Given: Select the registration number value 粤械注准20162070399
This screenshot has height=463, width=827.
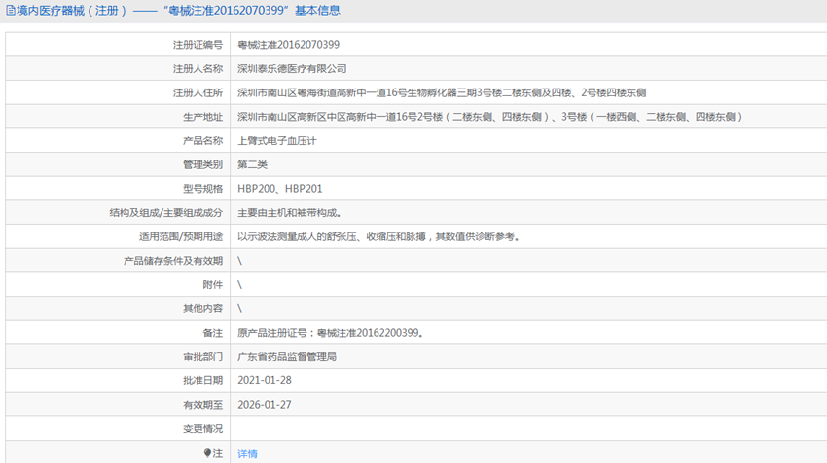Looking at the screenshot, I should (289, 45).
